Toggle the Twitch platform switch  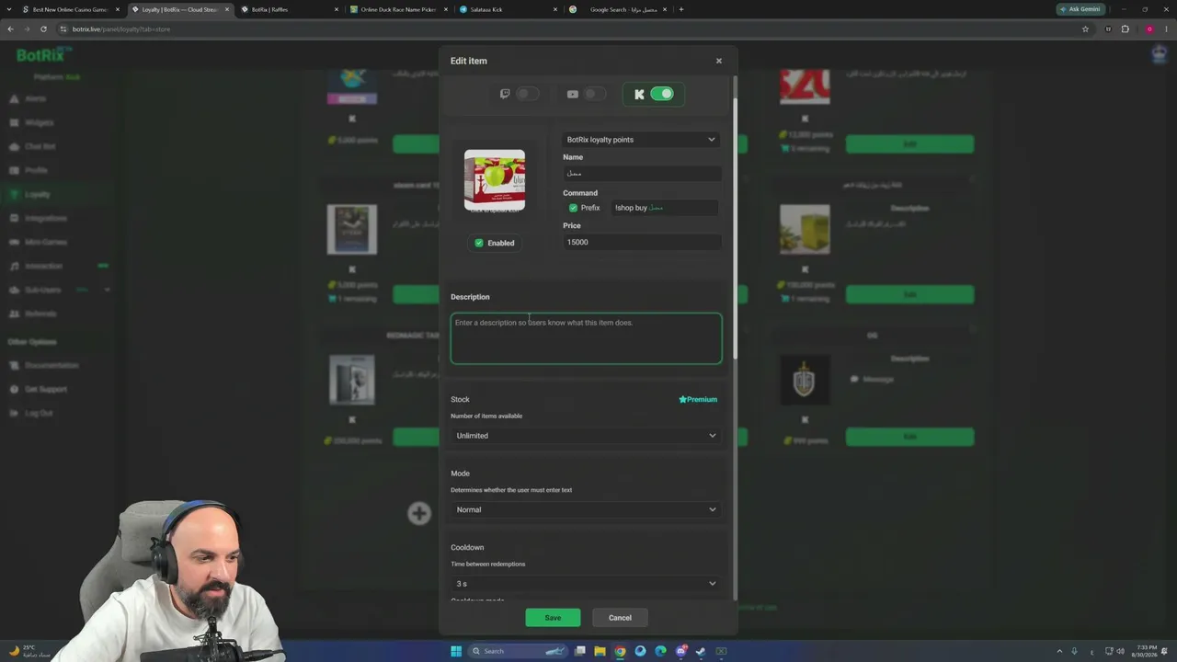point(528,94)
